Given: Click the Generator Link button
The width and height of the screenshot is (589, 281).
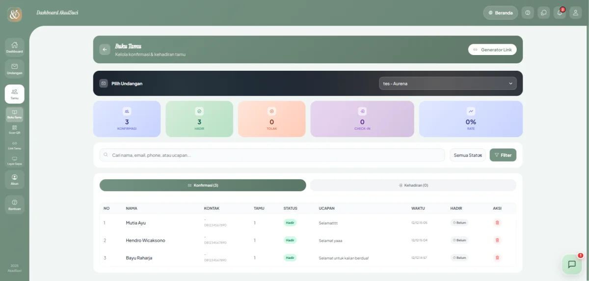Looking at the screenshot, I should pos(492,50).
